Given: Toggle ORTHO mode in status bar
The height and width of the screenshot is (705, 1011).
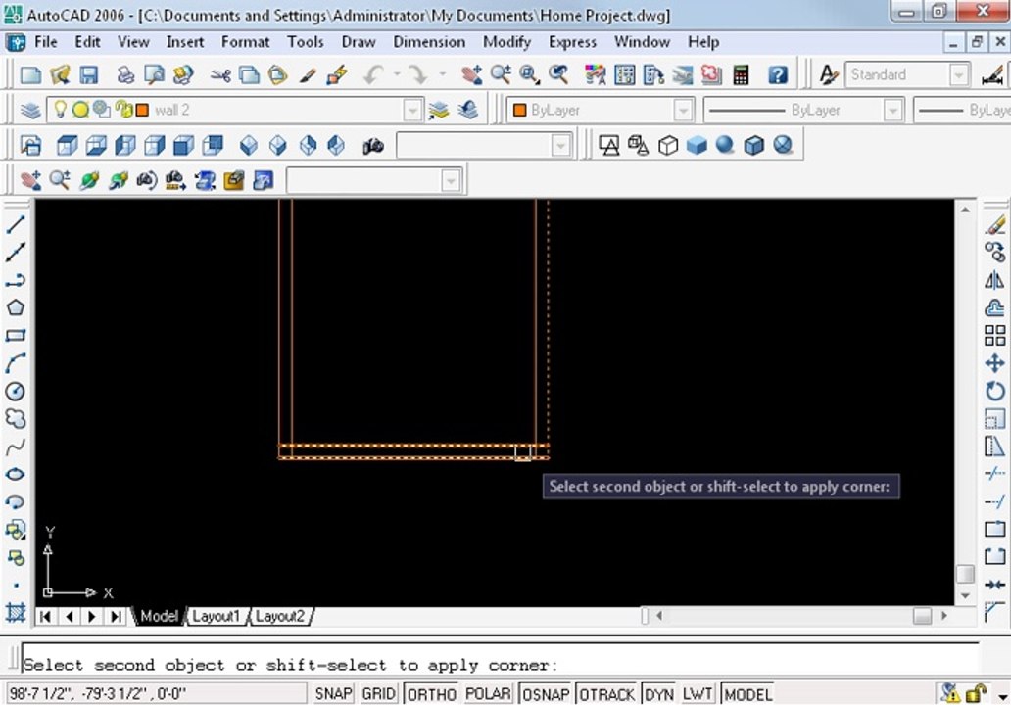Looking at the screenshot, I should (431, 694).
